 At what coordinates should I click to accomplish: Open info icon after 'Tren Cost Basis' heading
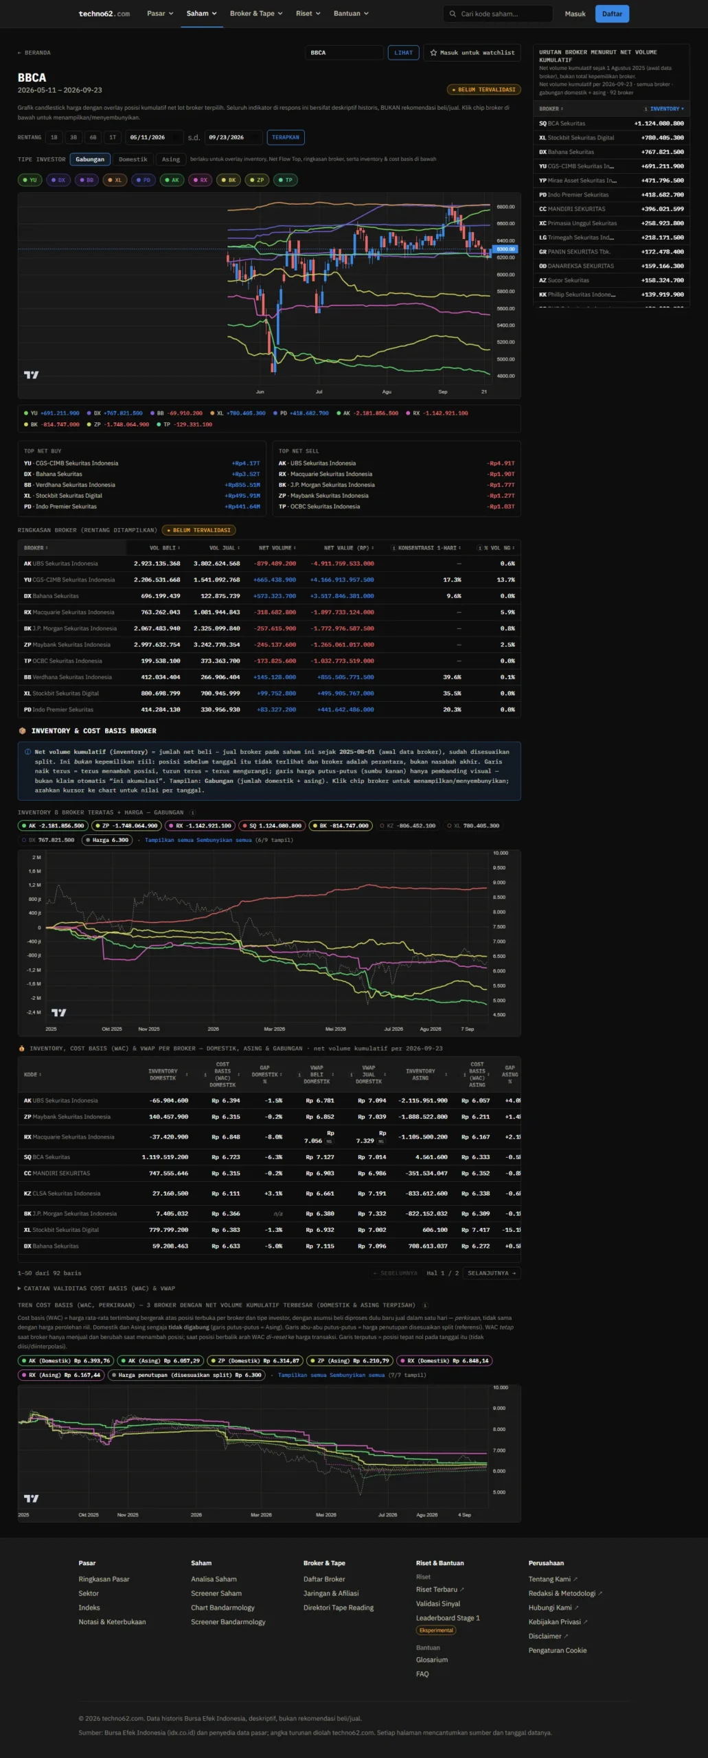(425, 1305)
